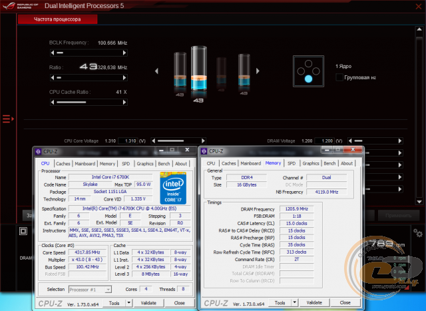Viewport: 426px width, 311px height.
Task: Show next core cylinders with right arrow
Action: (x=258, y=71)
